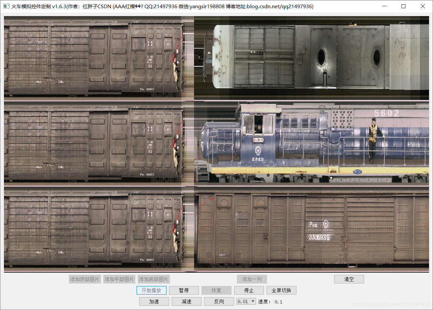Close the train simulation window
This screenshot has width=433, height=310.
tap(423, 6)
